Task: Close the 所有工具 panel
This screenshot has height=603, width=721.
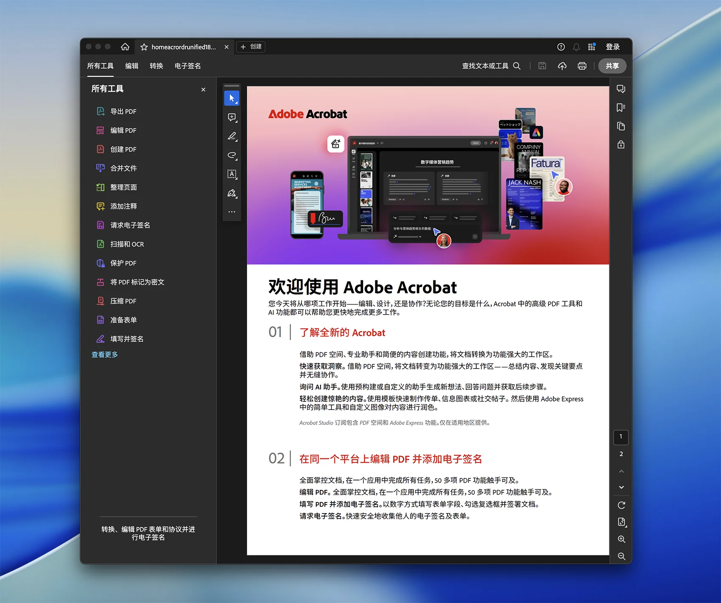Action: (203, 89)
